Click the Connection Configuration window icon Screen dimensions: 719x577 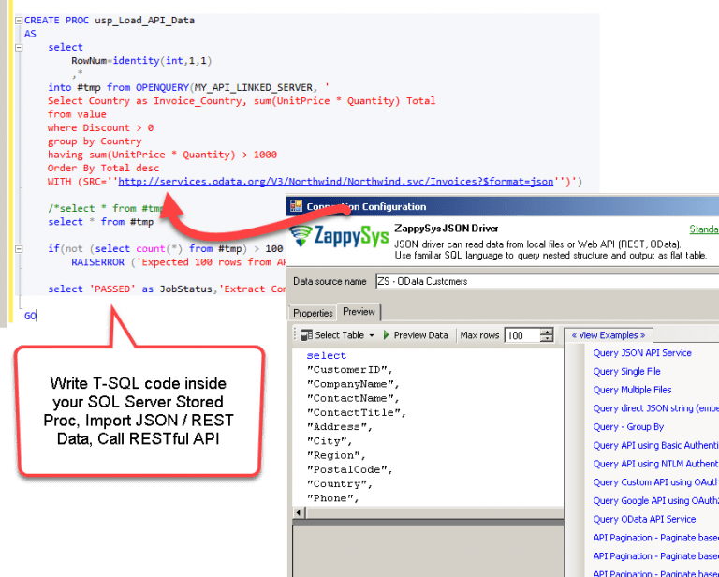click(296, 206)
